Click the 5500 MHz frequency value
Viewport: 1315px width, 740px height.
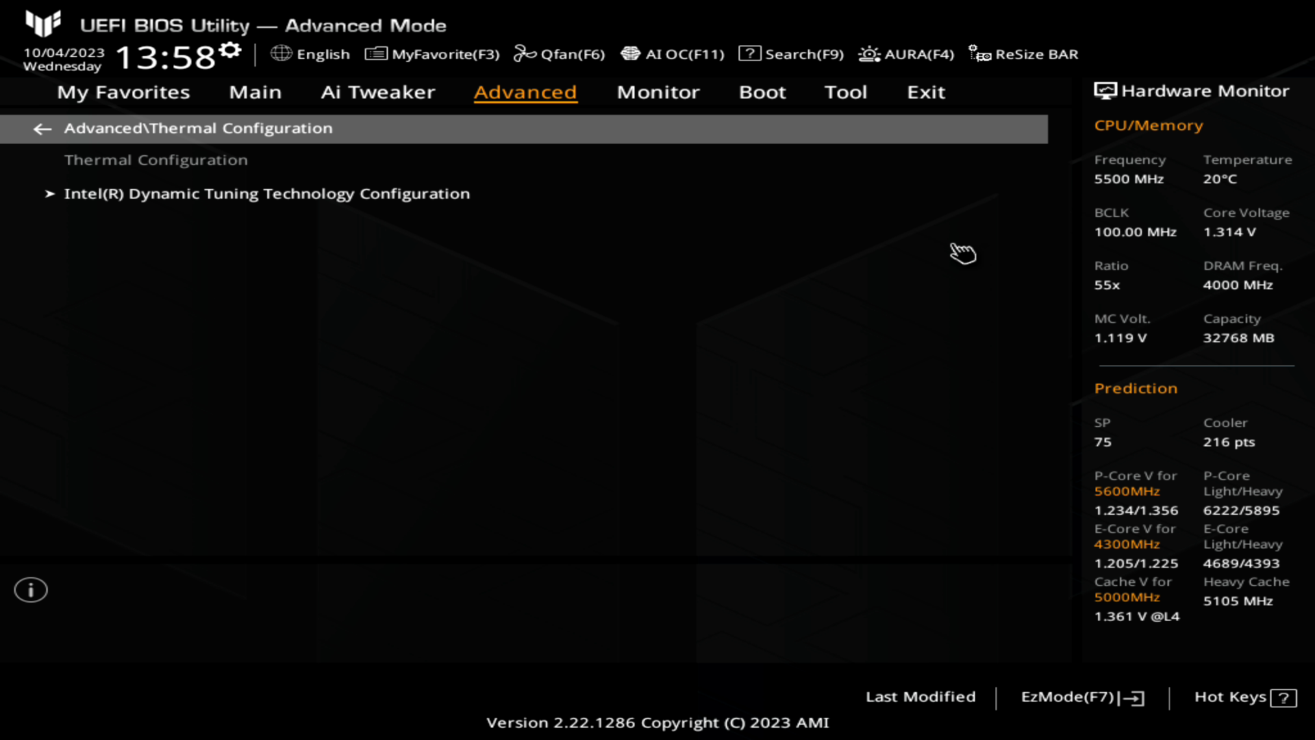pos(1129,179)
